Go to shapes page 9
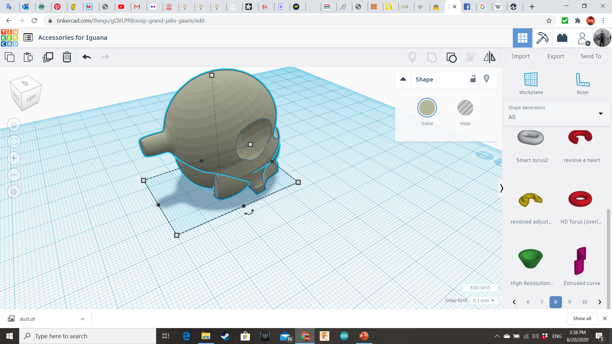612x344 pixels. (570, 302)
